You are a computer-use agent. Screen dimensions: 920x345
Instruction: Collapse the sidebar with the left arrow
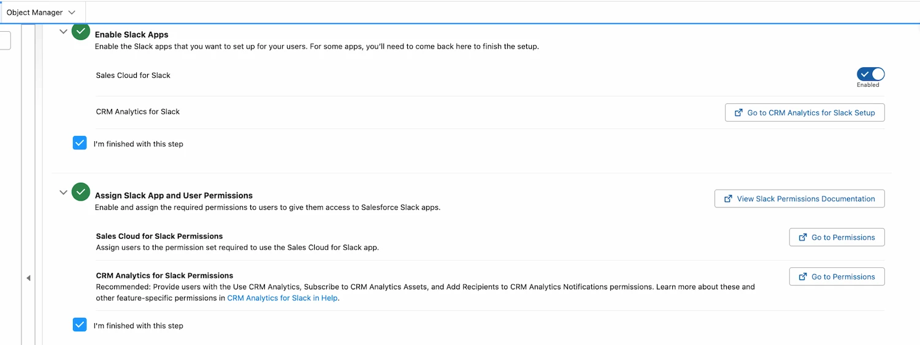(x=28, y=278)
